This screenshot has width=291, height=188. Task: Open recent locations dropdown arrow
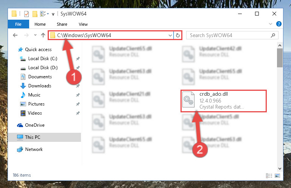coord(35,35)
